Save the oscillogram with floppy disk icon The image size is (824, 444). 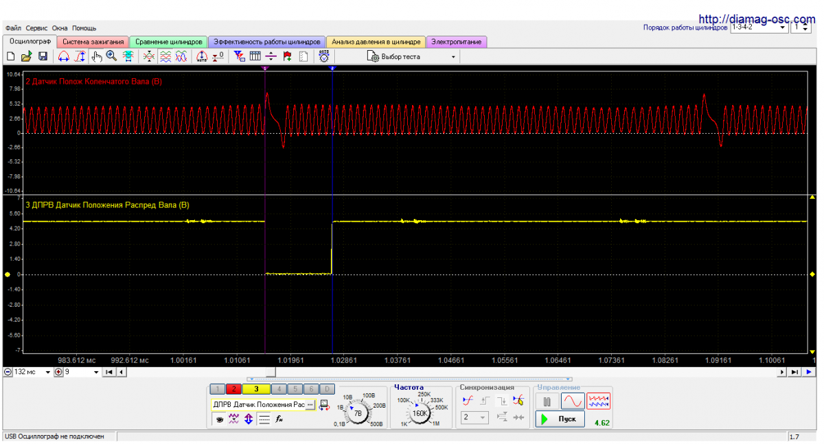coord(43,56)
